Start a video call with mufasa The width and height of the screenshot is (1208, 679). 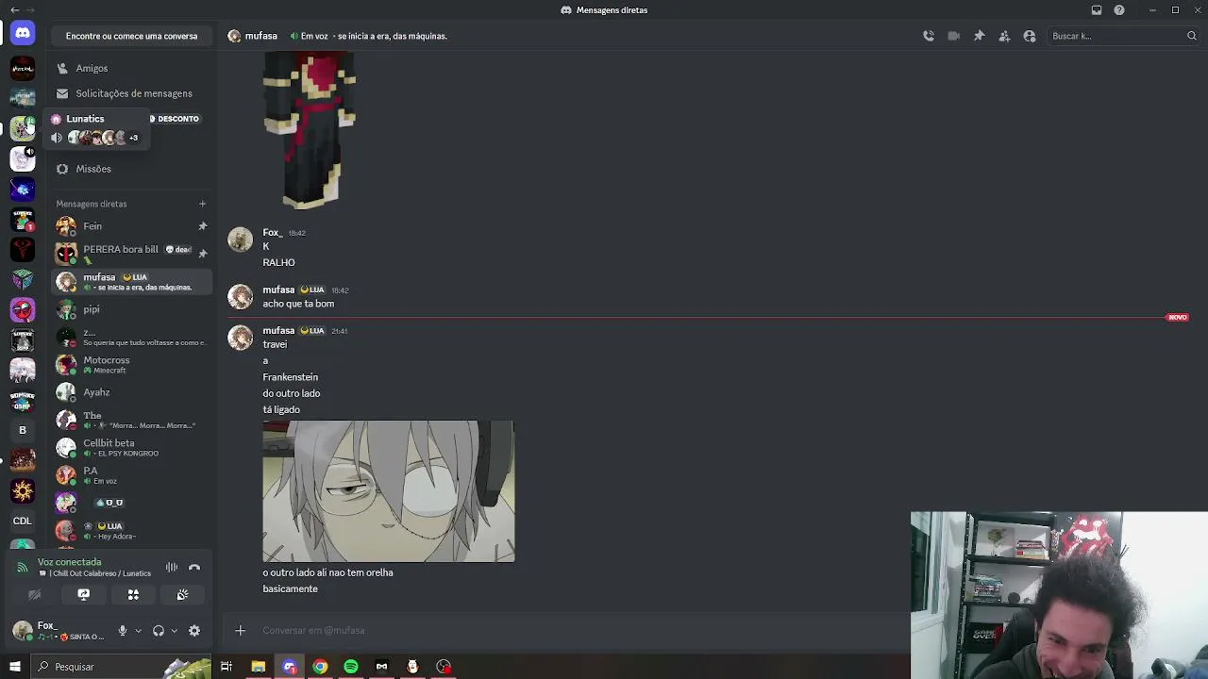click(954, 36)
